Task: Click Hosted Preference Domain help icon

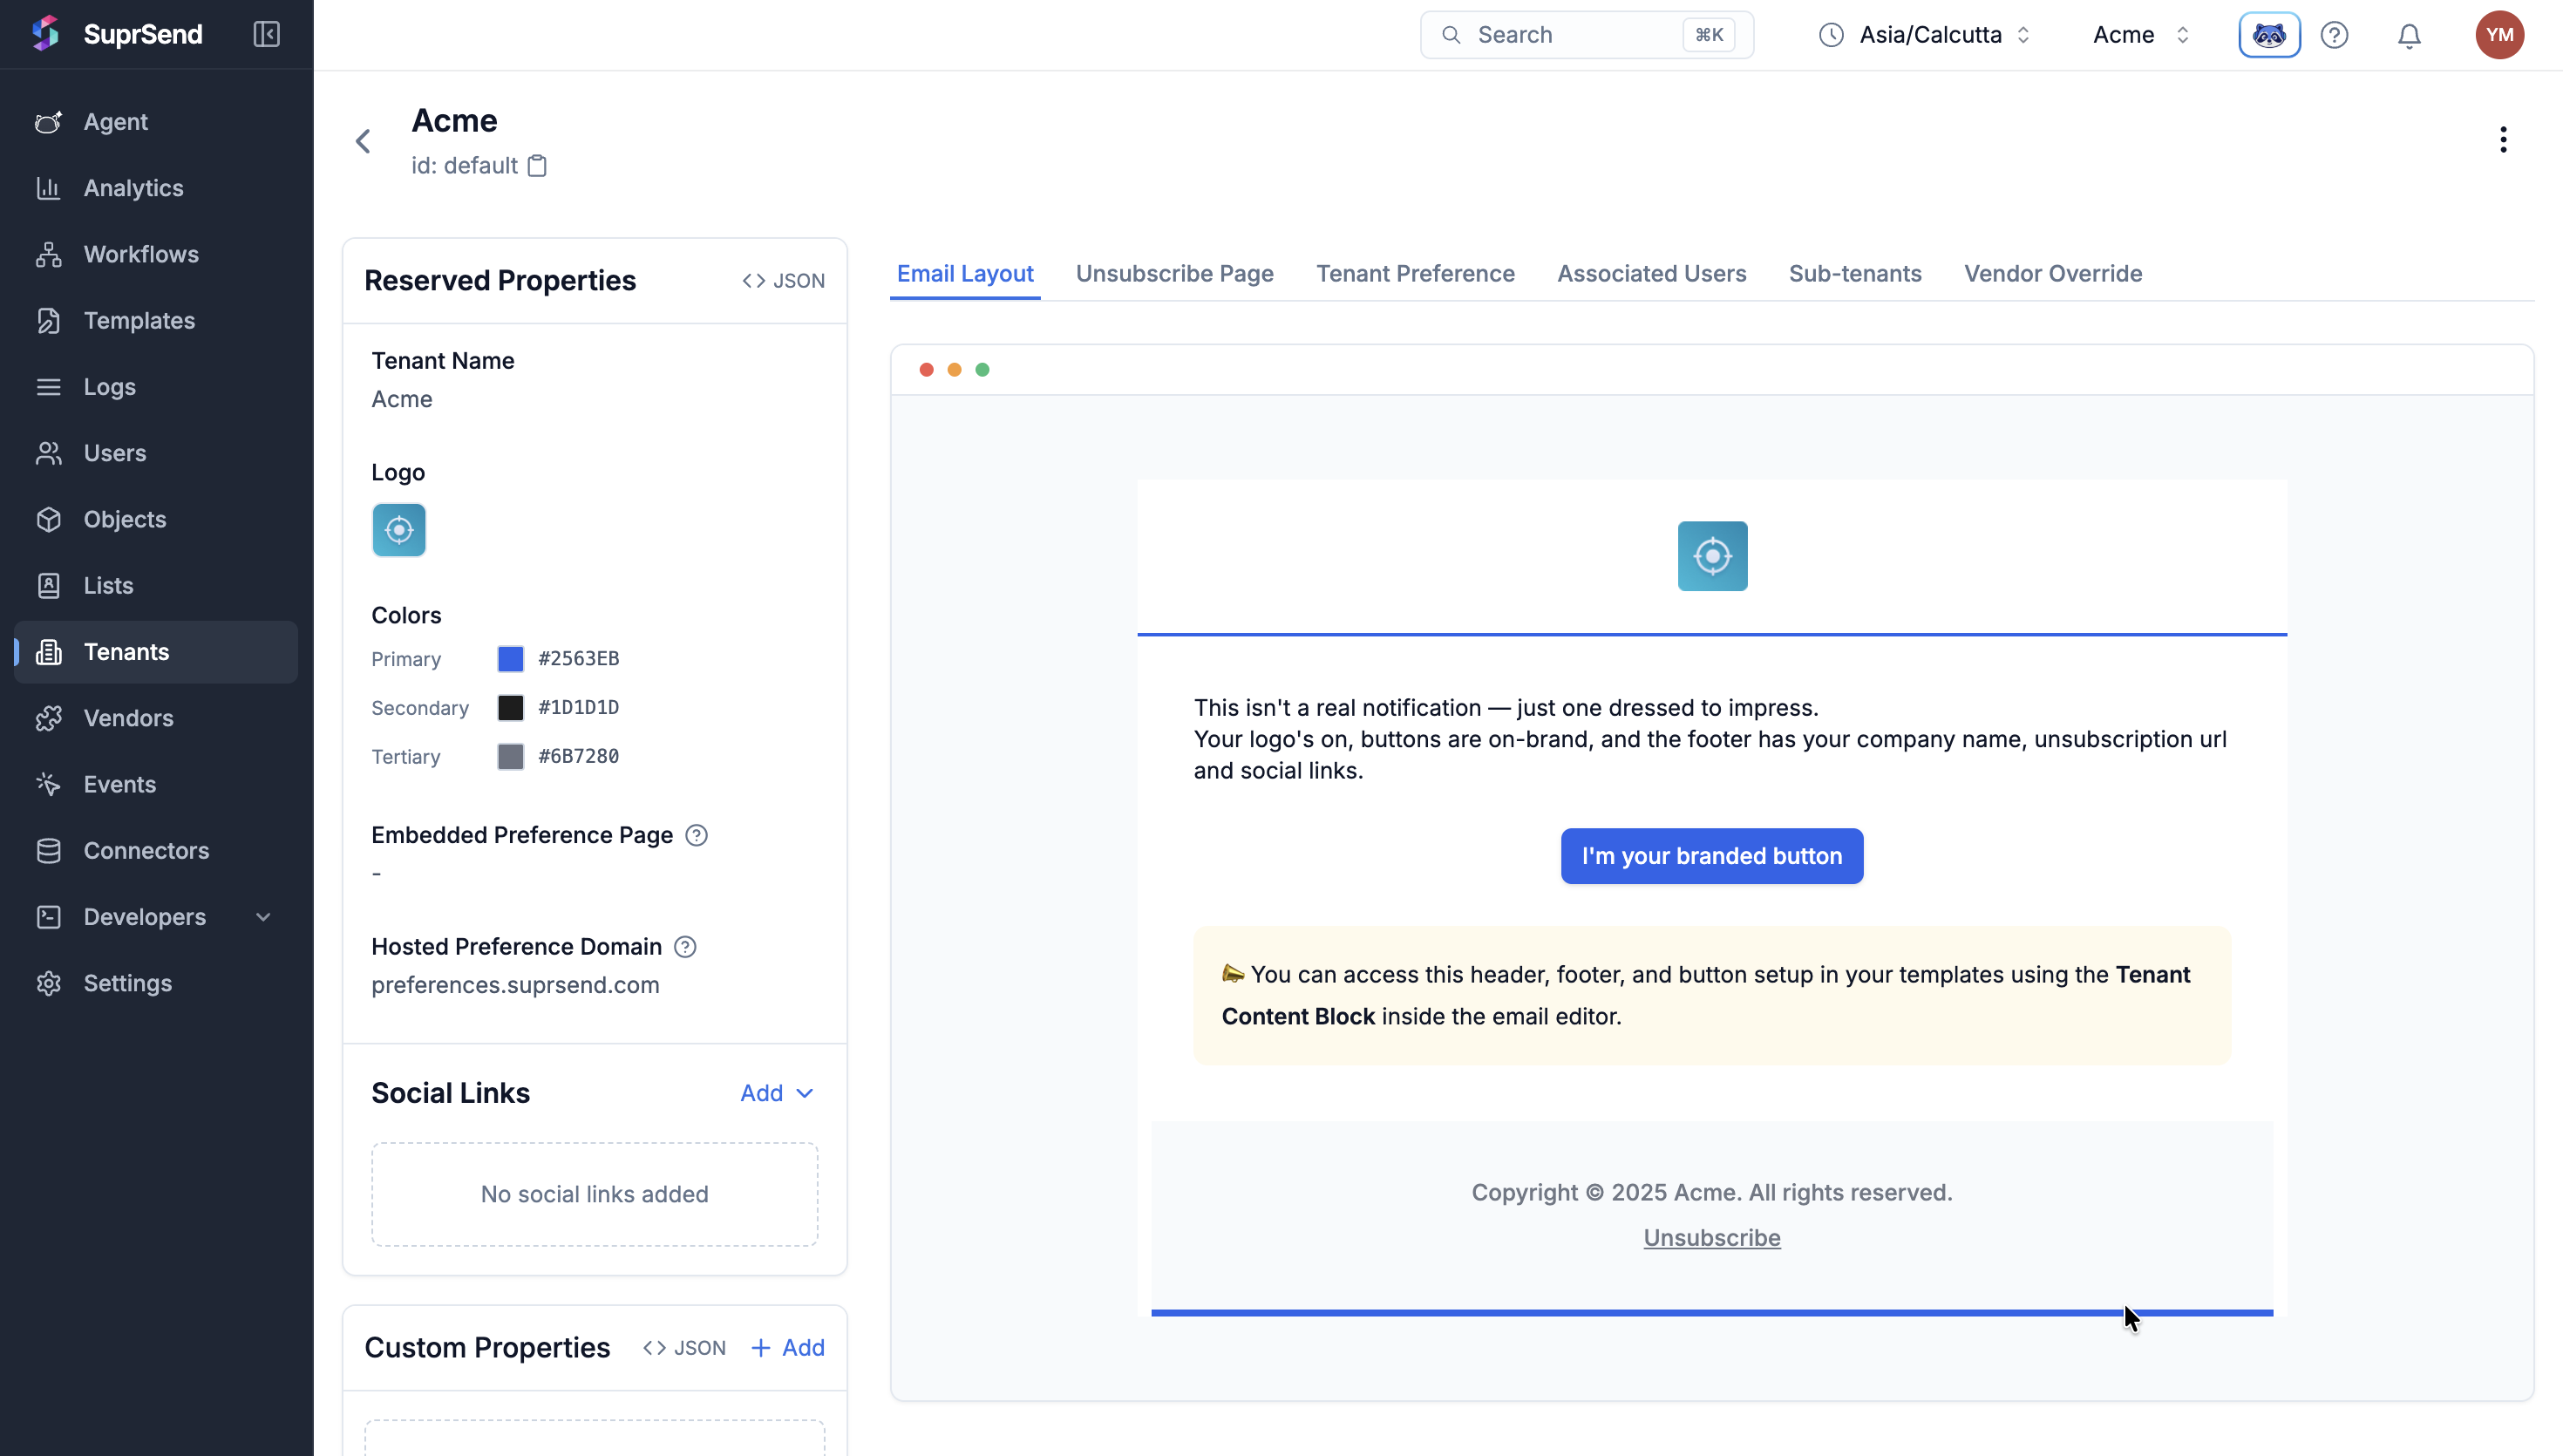Action: (x=684, y=947)
